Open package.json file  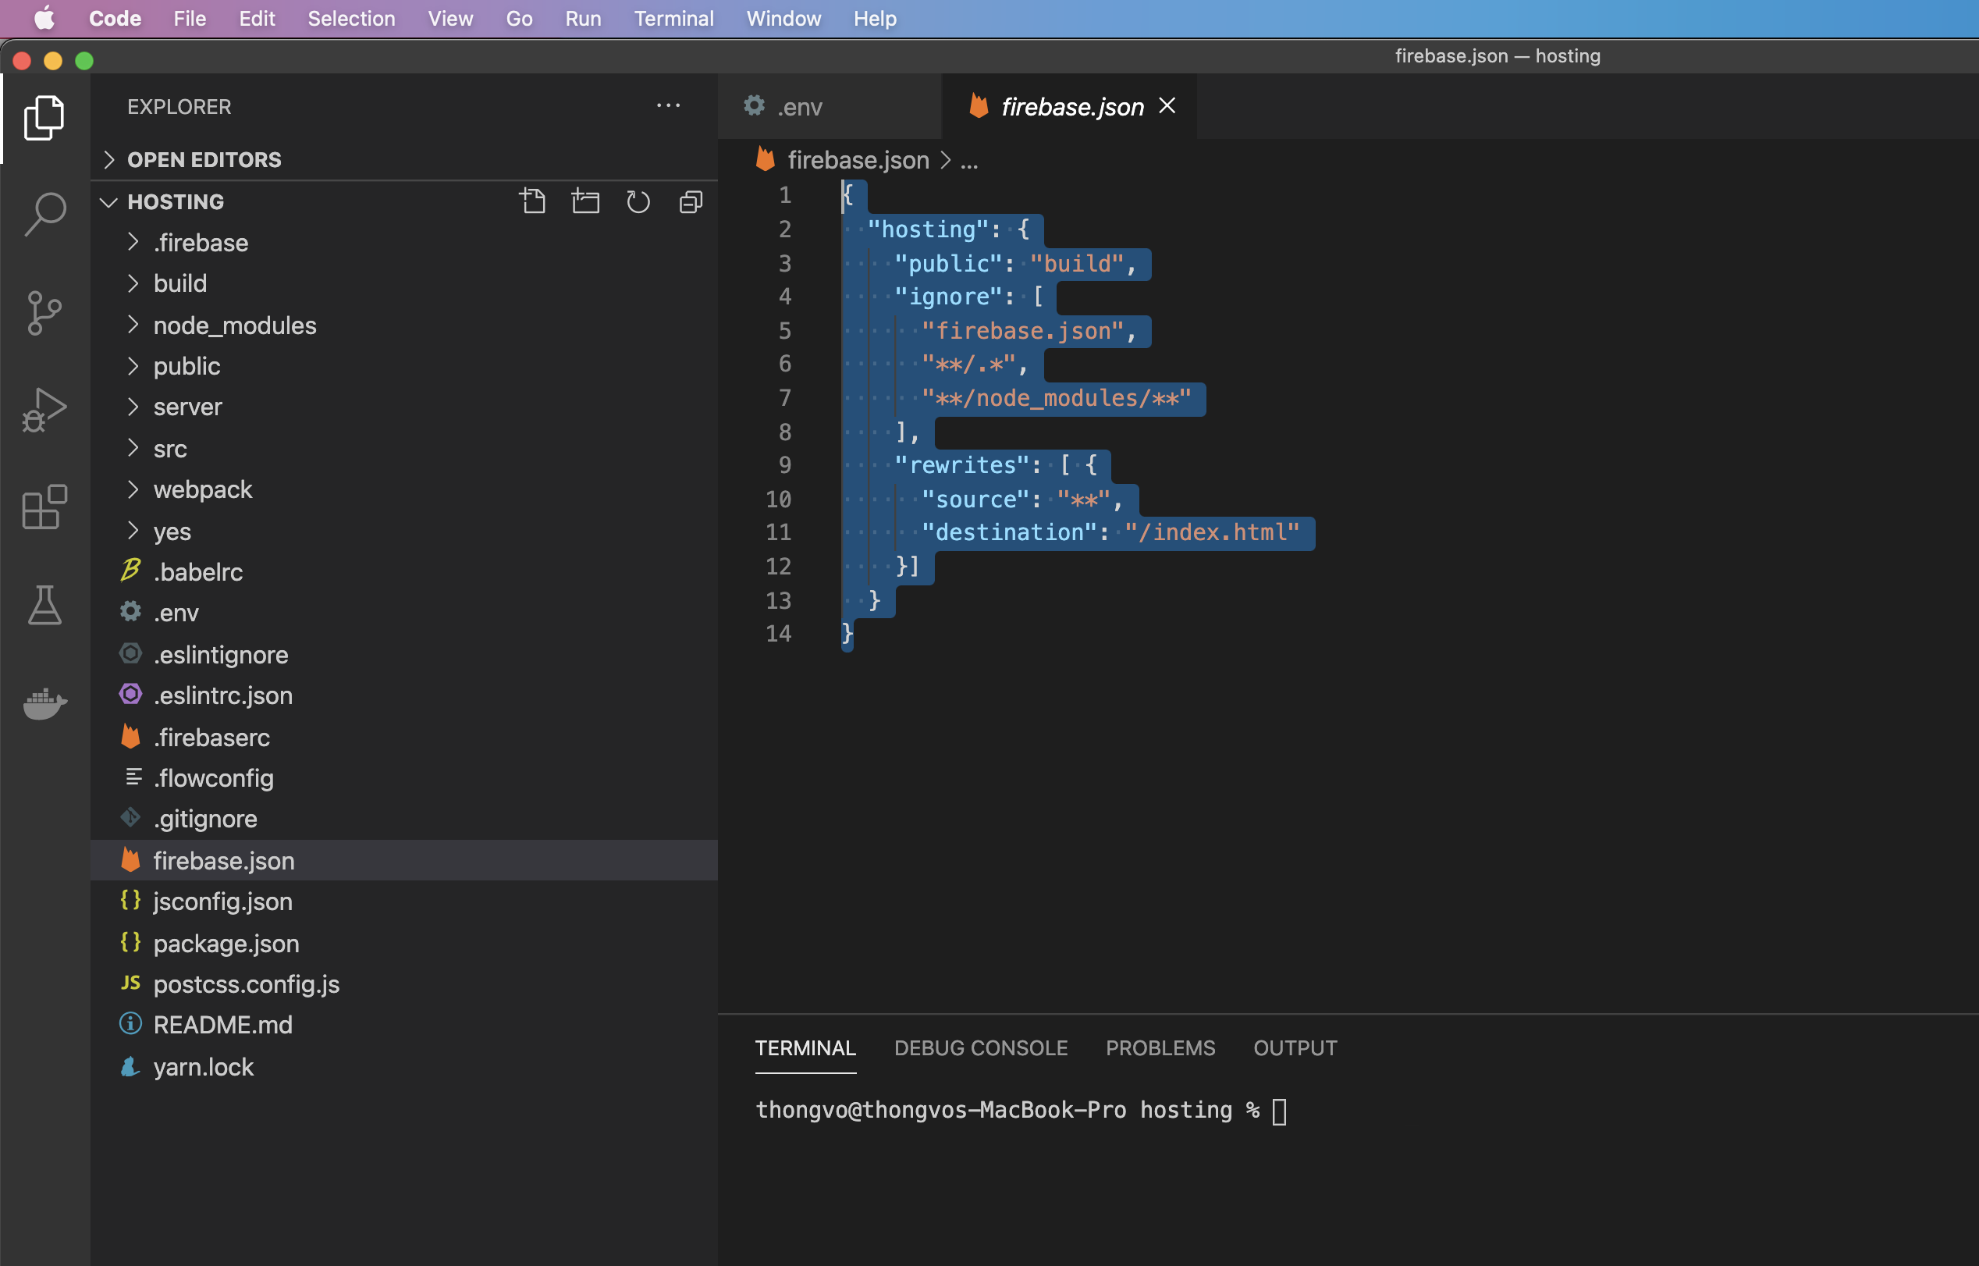404,943
